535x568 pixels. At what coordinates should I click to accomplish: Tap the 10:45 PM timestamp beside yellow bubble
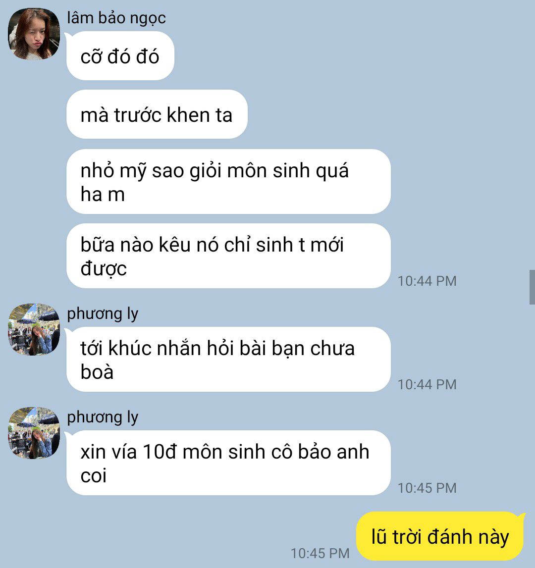coord(320,553)
